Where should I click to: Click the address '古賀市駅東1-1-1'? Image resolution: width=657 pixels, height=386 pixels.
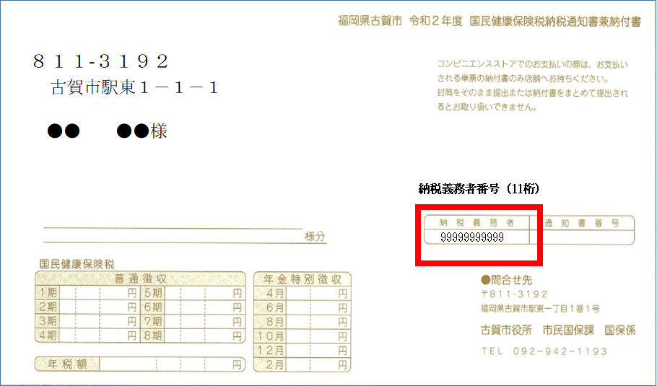tap(134, 87)
